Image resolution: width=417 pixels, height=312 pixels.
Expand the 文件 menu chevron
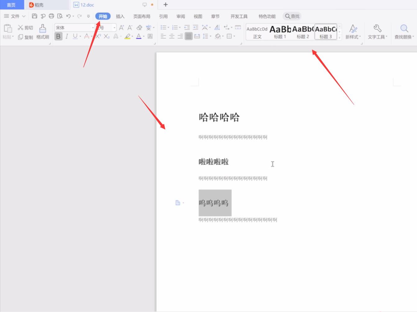point(24,16)
